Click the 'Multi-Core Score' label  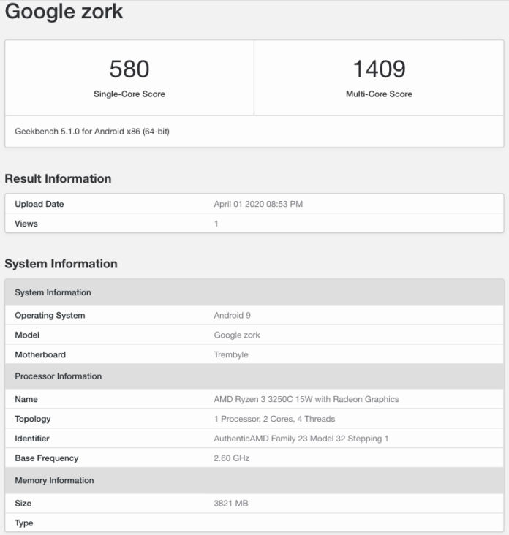(x=379, y=94)
